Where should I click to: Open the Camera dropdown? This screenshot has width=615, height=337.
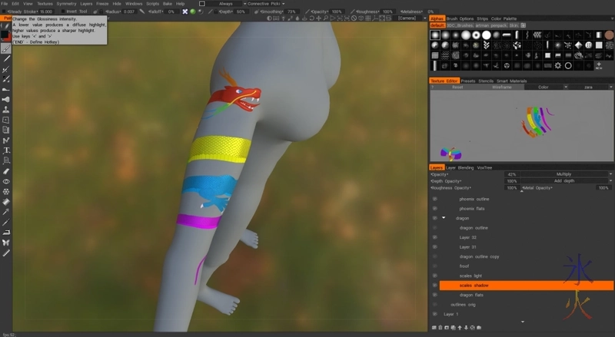click(407, 18)
